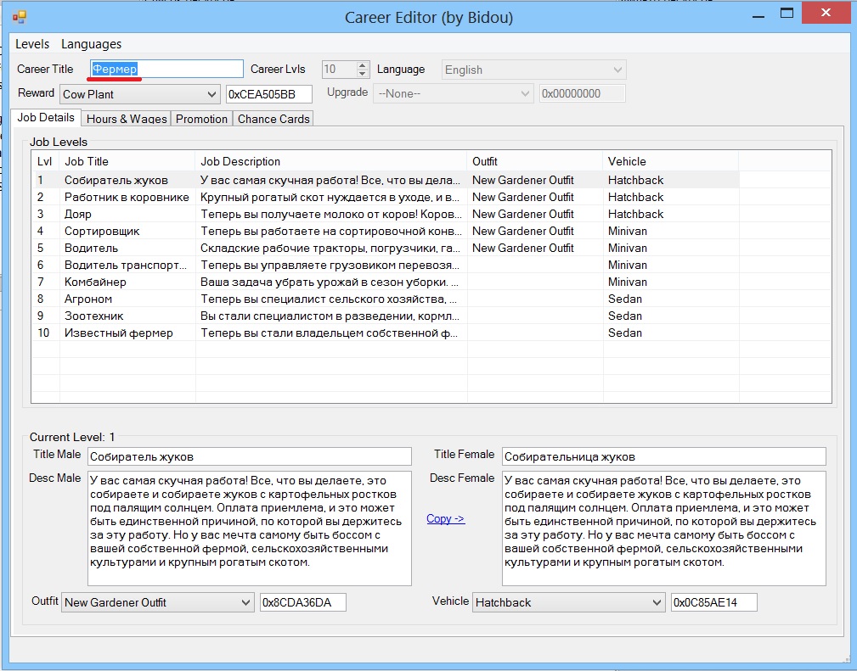Click the Copy -> link

445,518
